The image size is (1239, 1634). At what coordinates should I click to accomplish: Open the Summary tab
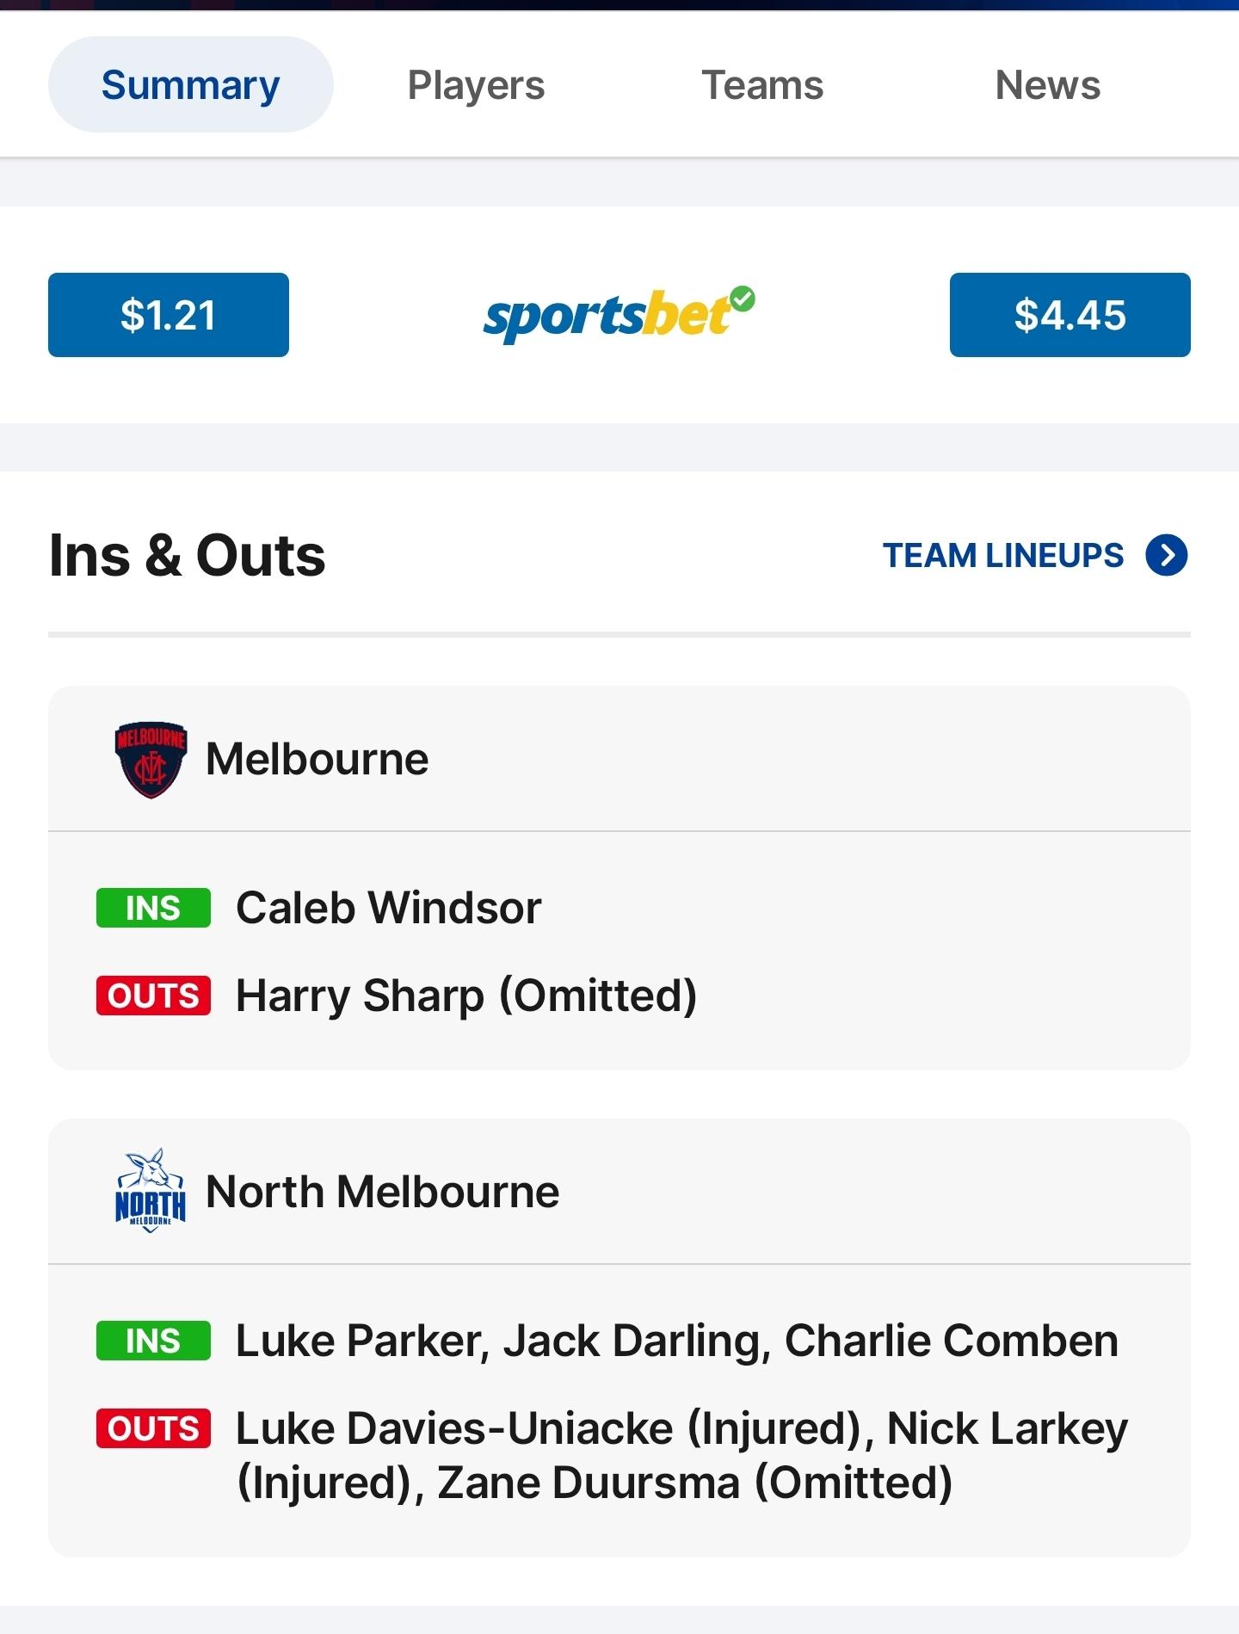tap(190, 84)
